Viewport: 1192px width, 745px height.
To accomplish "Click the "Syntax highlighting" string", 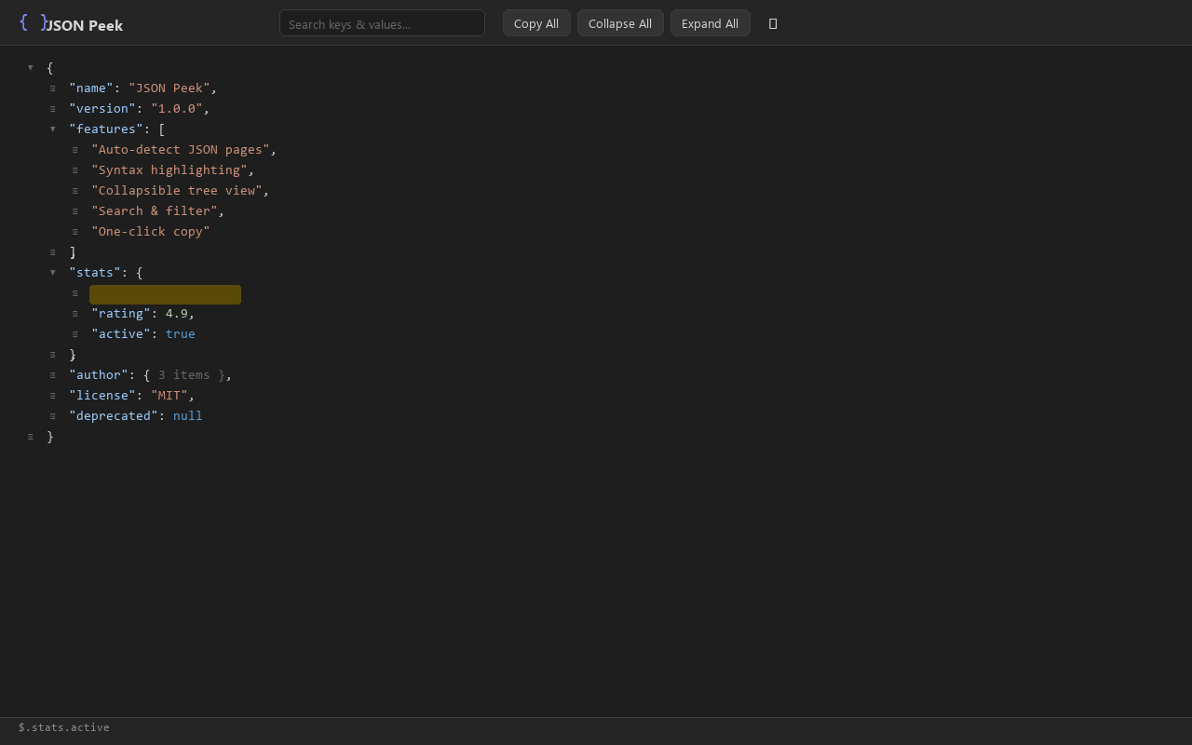I will pos(169,170).
